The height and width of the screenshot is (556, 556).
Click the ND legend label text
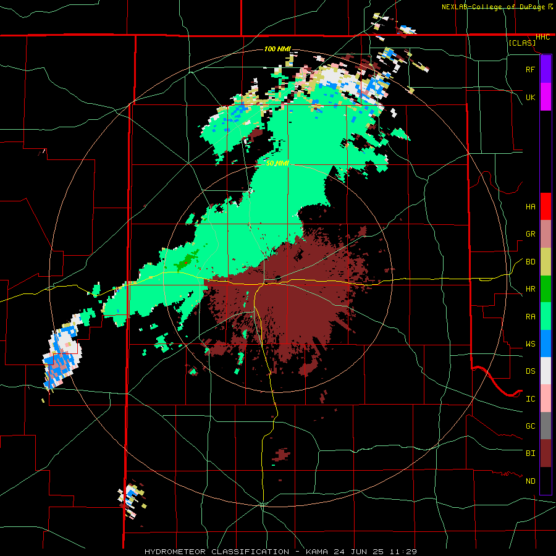tap(530, 481)
